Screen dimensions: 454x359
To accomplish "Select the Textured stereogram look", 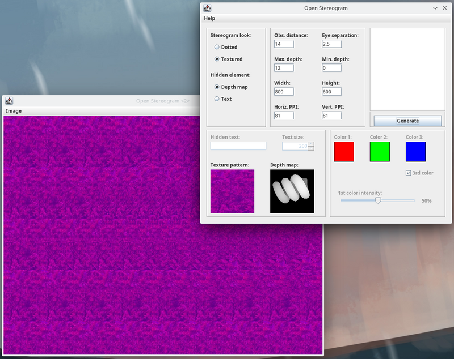I will [217, 59].
